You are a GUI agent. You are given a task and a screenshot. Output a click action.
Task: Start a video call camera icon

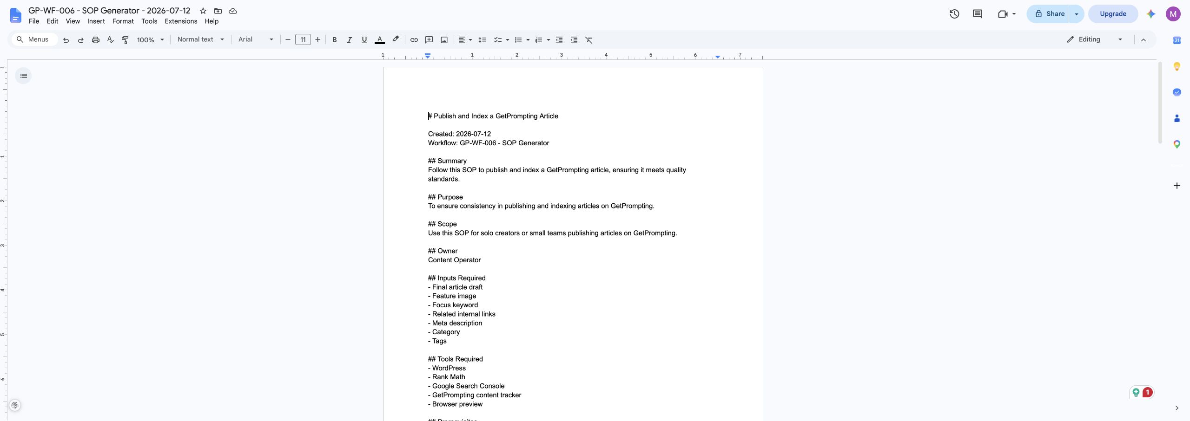pos(1002,14)
